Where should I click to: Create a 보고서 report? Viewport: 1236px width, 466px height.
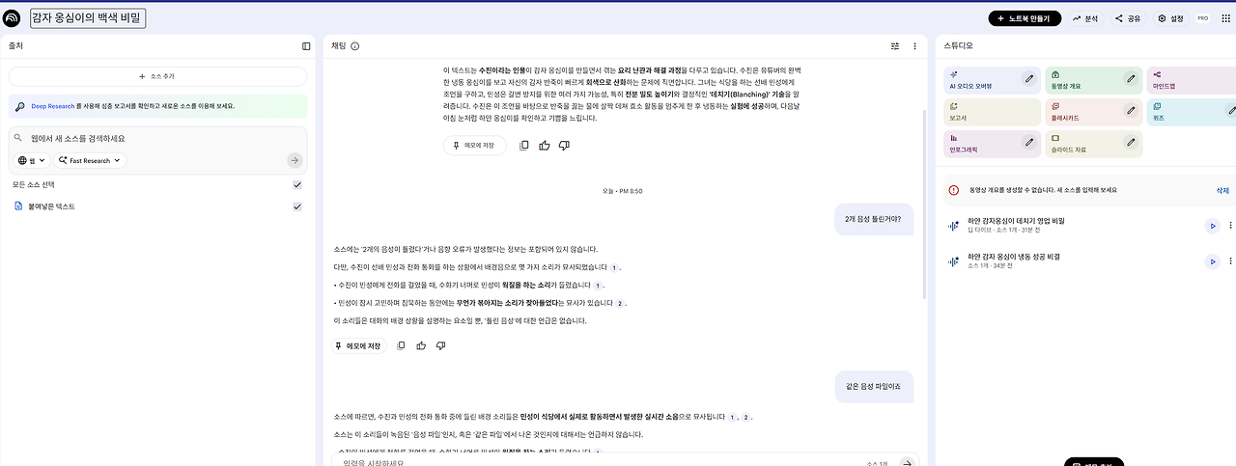993,111
